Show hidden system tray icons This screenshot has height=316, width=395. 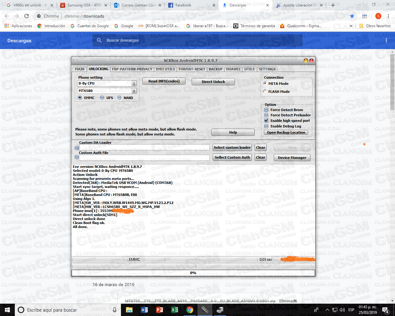[x=327, y=310]
